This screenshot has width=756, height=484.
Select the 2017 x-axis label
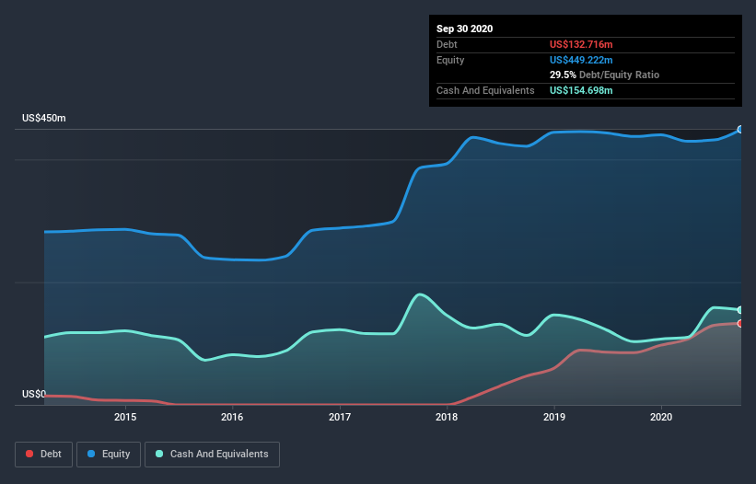(x=340, y=417)
